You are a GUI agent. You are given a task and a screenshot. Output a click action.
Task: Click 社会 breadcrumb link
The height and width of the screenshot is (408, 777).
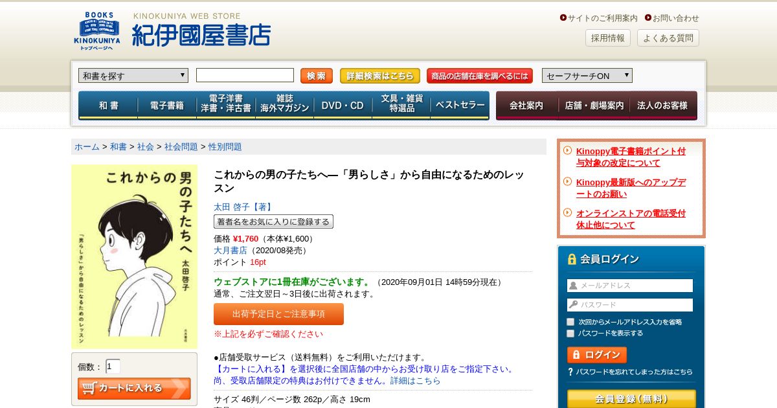(146, 146)
